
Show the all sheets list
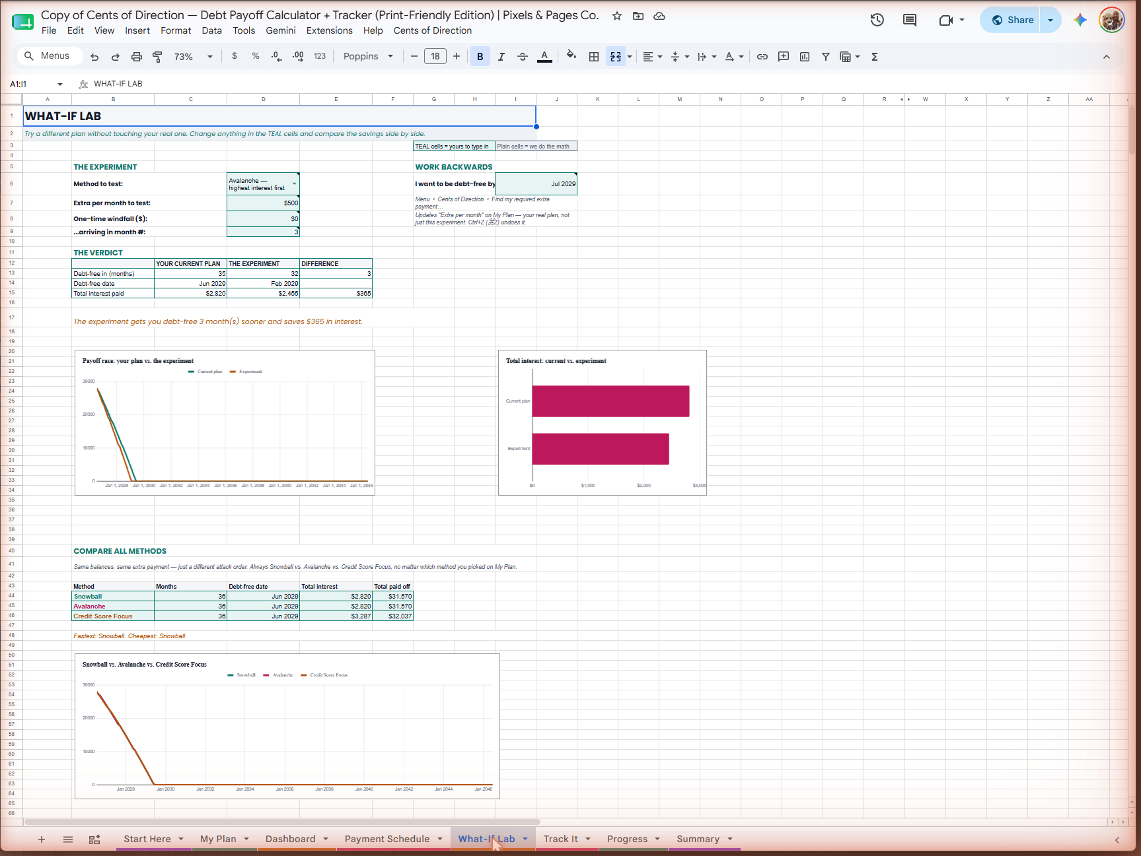coord(68,840)
